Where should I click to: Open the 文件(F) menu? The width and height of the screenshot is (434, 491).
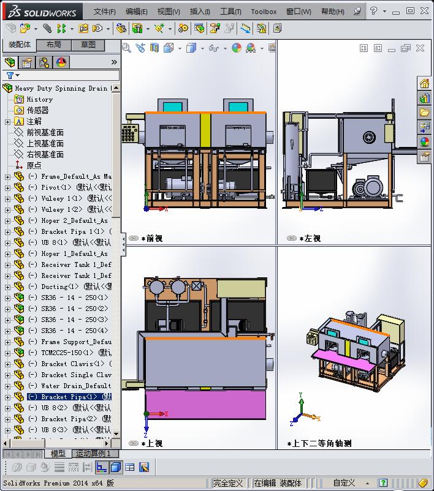point(105,12)
